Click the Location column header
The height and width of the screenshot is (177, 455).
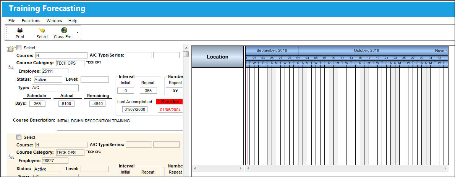(x=218, y=57)
